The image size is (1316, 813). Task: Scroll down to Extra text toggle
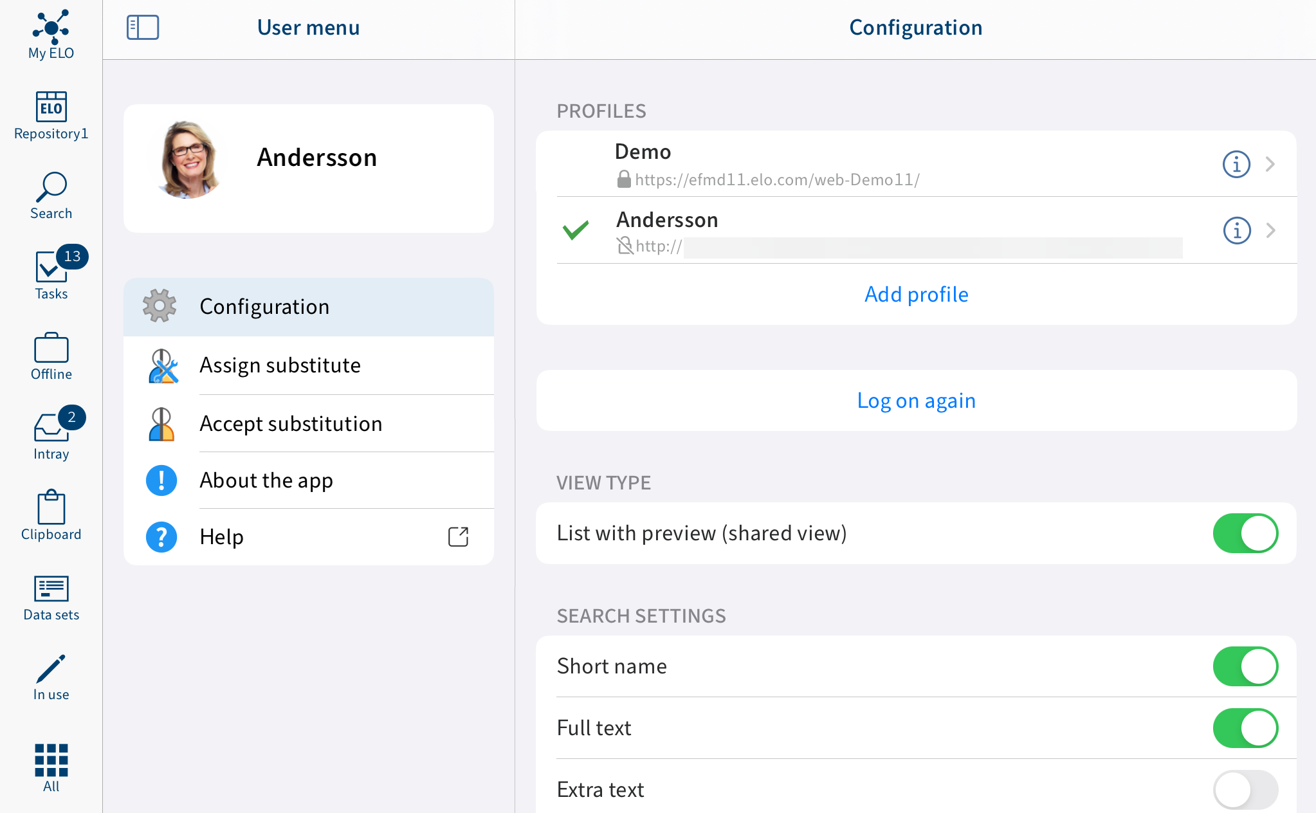pyautogui.click(x=1245, y=788)
